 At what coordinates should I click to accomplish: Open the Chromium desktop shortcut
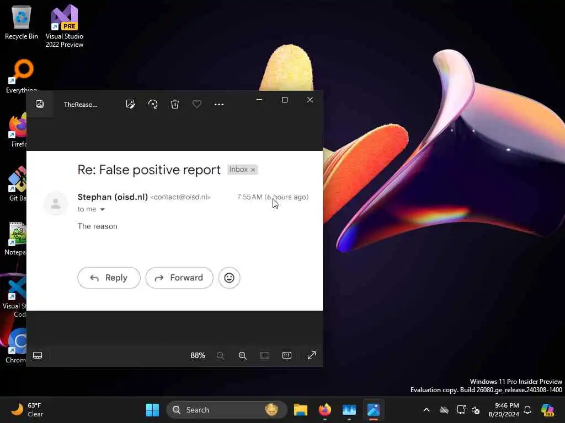click(x=17, y=346)
